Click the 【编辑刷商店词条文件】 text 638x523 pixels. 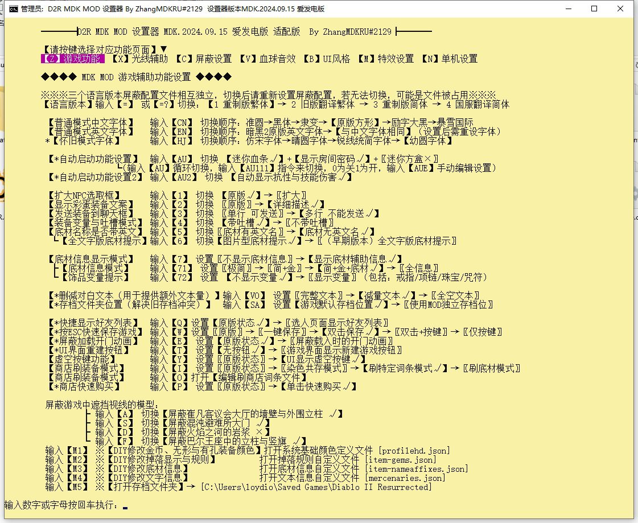click(259, 377)
